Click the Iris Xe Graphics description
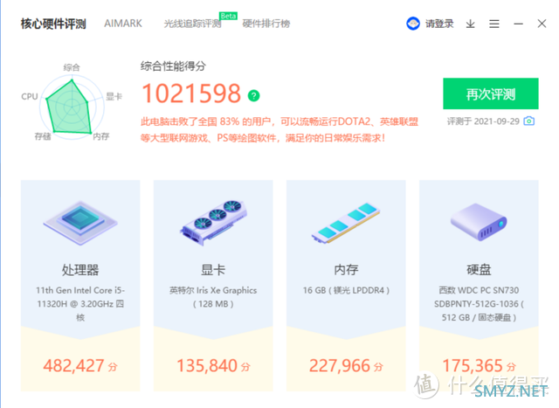Screen dimensions: 559x408 pos(213,297)
